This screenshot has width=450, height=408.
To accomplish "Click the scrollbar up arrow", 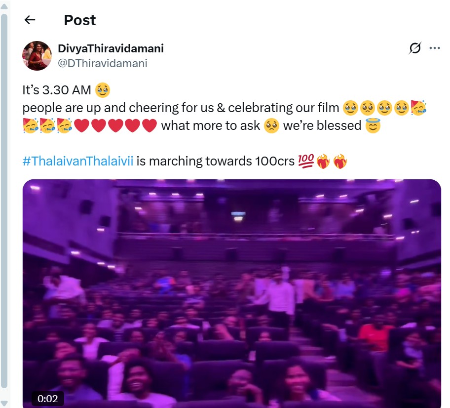I will point(4,6).
